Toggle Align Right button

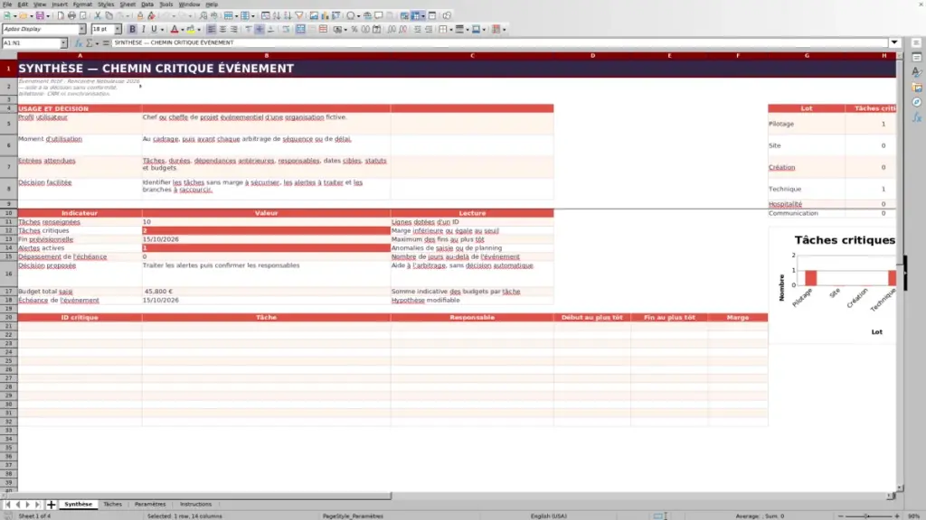234,30
